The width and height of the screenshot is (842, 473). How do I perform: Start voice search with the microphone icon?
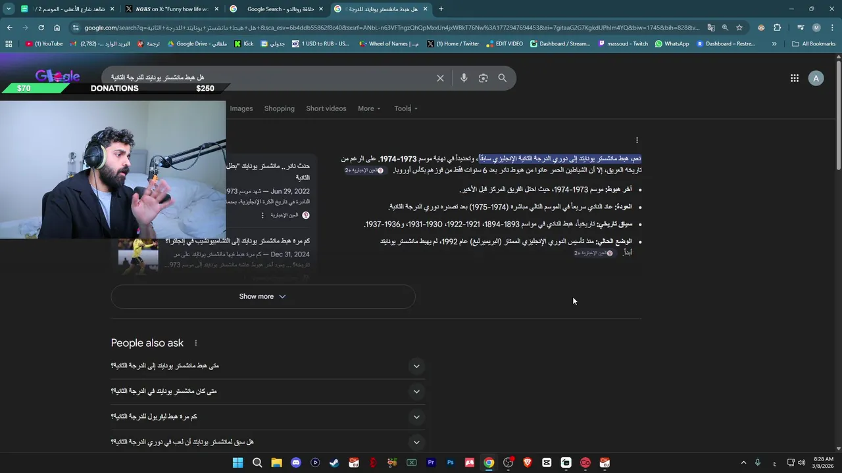click(464, 78)
